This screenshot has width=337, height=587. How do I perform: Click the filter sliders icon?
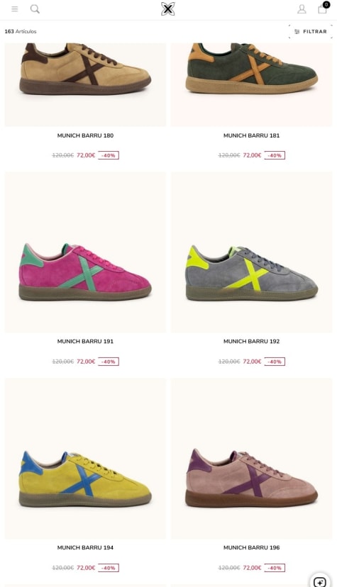(x=297, y=32)
